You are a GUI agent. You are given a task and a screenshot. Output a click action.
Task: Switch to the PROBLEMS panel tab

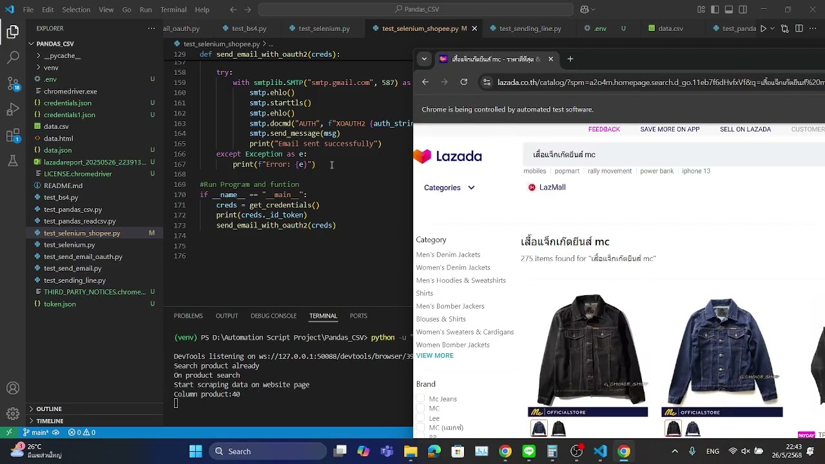pos(188,316)
